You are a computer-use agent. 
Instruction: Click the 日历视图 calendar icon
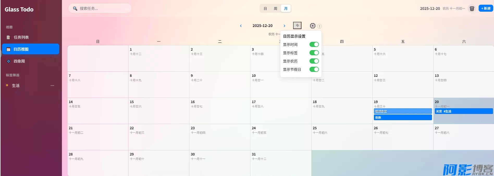click(x=8, y=49)
